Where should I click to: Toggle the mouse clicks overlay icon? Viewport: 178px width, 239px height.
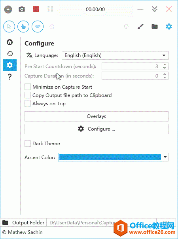click(23, 27)
